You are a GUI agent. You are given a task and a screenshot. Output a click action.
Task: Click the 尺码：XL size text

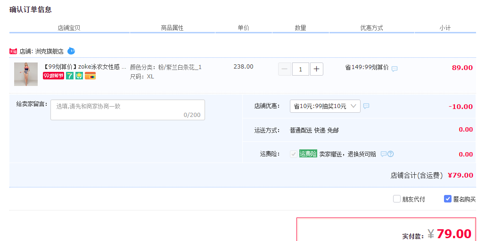pos(142,77)
